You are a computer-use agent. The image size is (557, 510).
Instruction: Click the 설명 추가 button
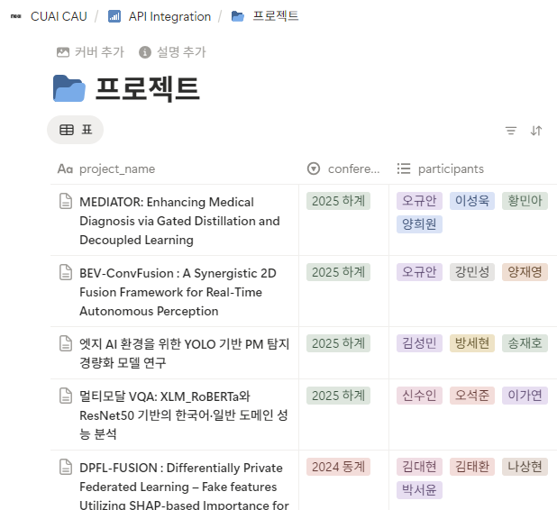pyautogui.click(x=173, y=52)
